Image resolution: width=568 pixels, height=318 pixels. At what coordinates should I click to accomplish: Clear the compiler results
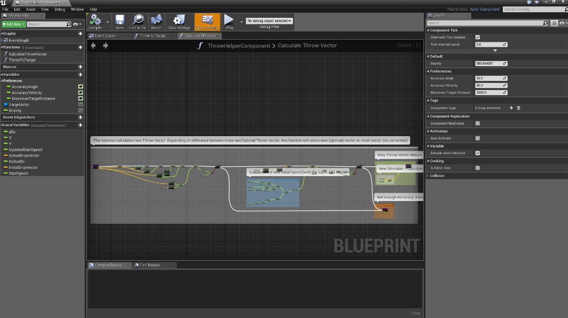pyautogui.click(x=416, y=313)
